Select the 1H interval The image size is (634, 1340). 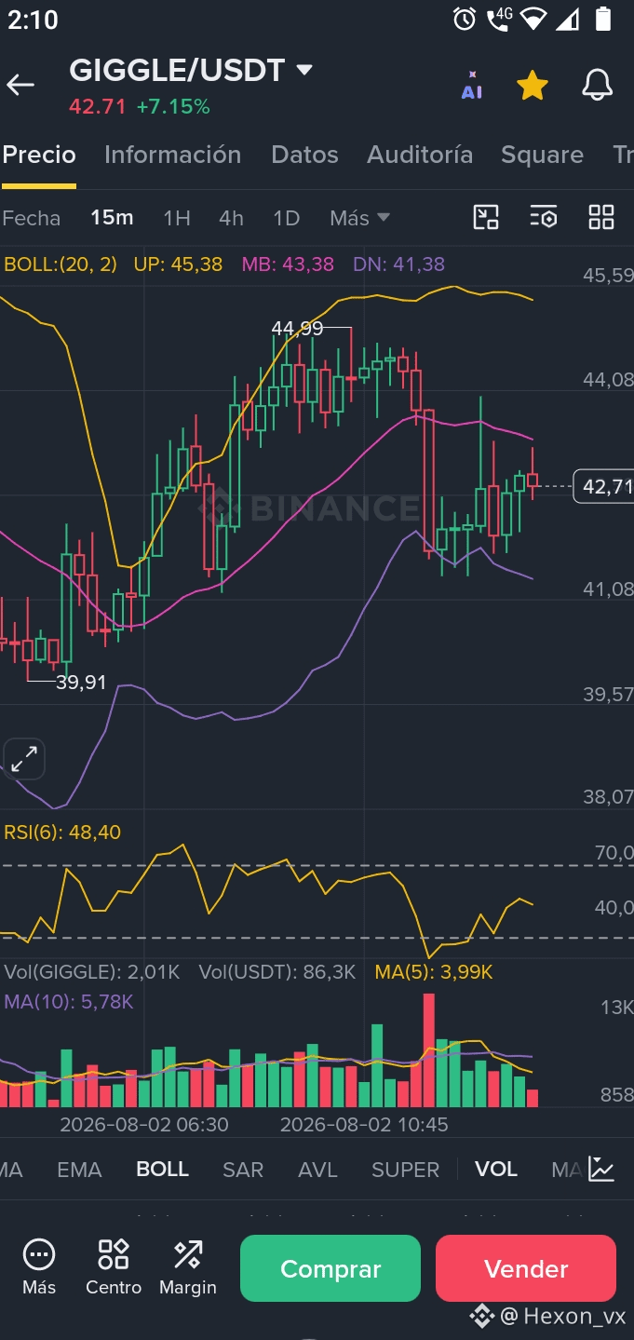coord(177,218)
